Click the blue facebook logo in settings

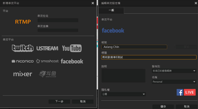click(x=113, y=30)
